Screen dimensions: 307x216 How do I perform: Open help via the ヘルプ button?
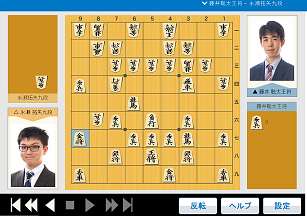coord(240,206)
